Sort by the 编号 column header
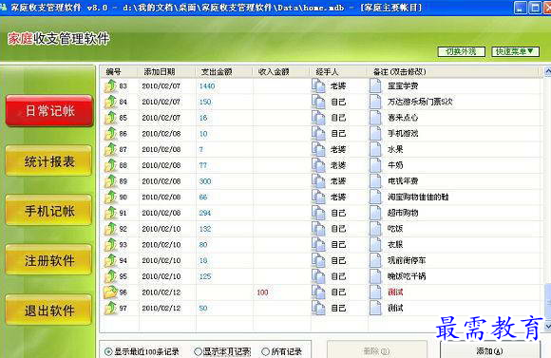 [119, 71]
